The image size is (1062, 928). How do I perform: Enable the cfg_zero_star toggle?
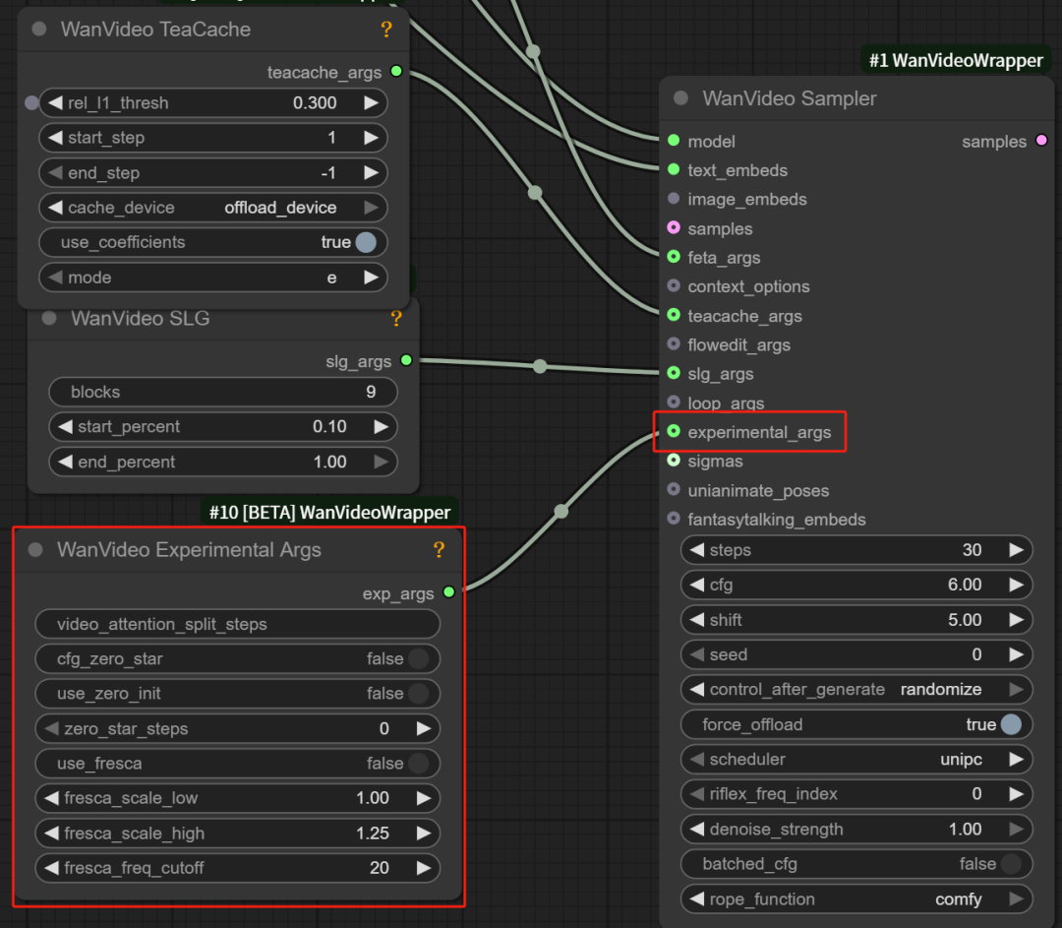418,659
